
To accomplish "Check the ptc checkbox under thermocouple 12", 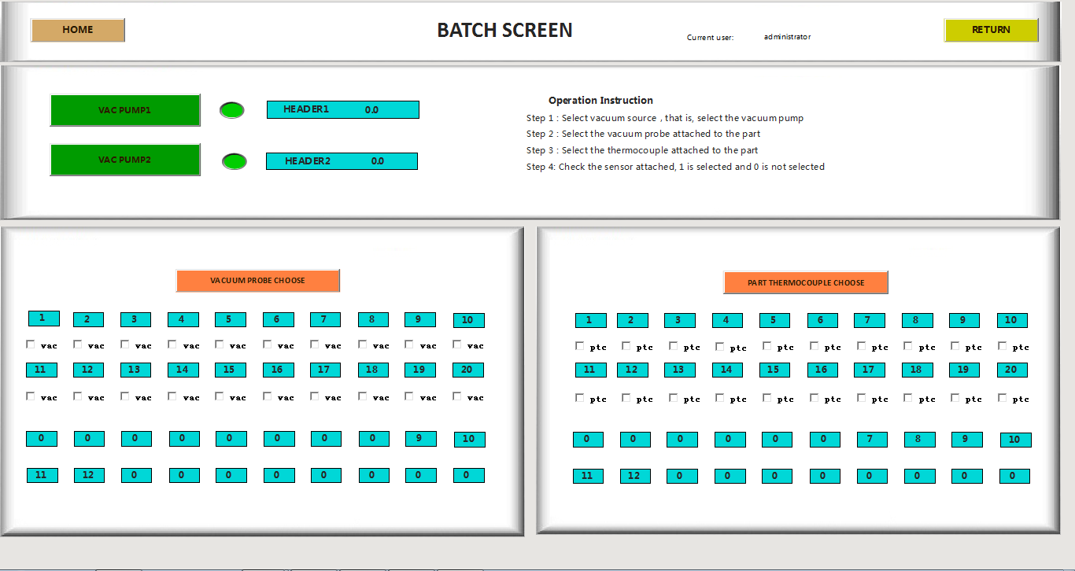I will point(626,398).
